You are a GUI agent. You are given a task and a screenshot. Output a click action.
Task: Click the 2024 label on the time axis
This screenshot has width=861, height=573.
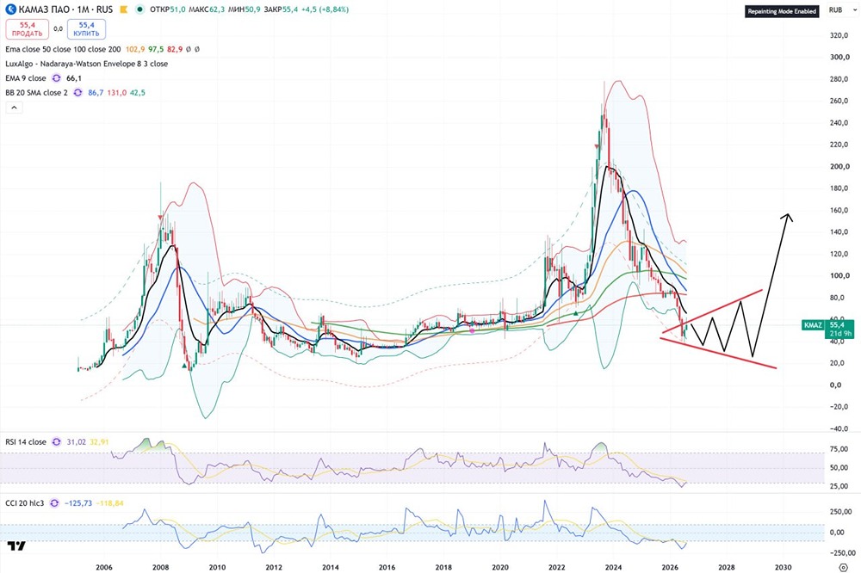pos(613,567)
